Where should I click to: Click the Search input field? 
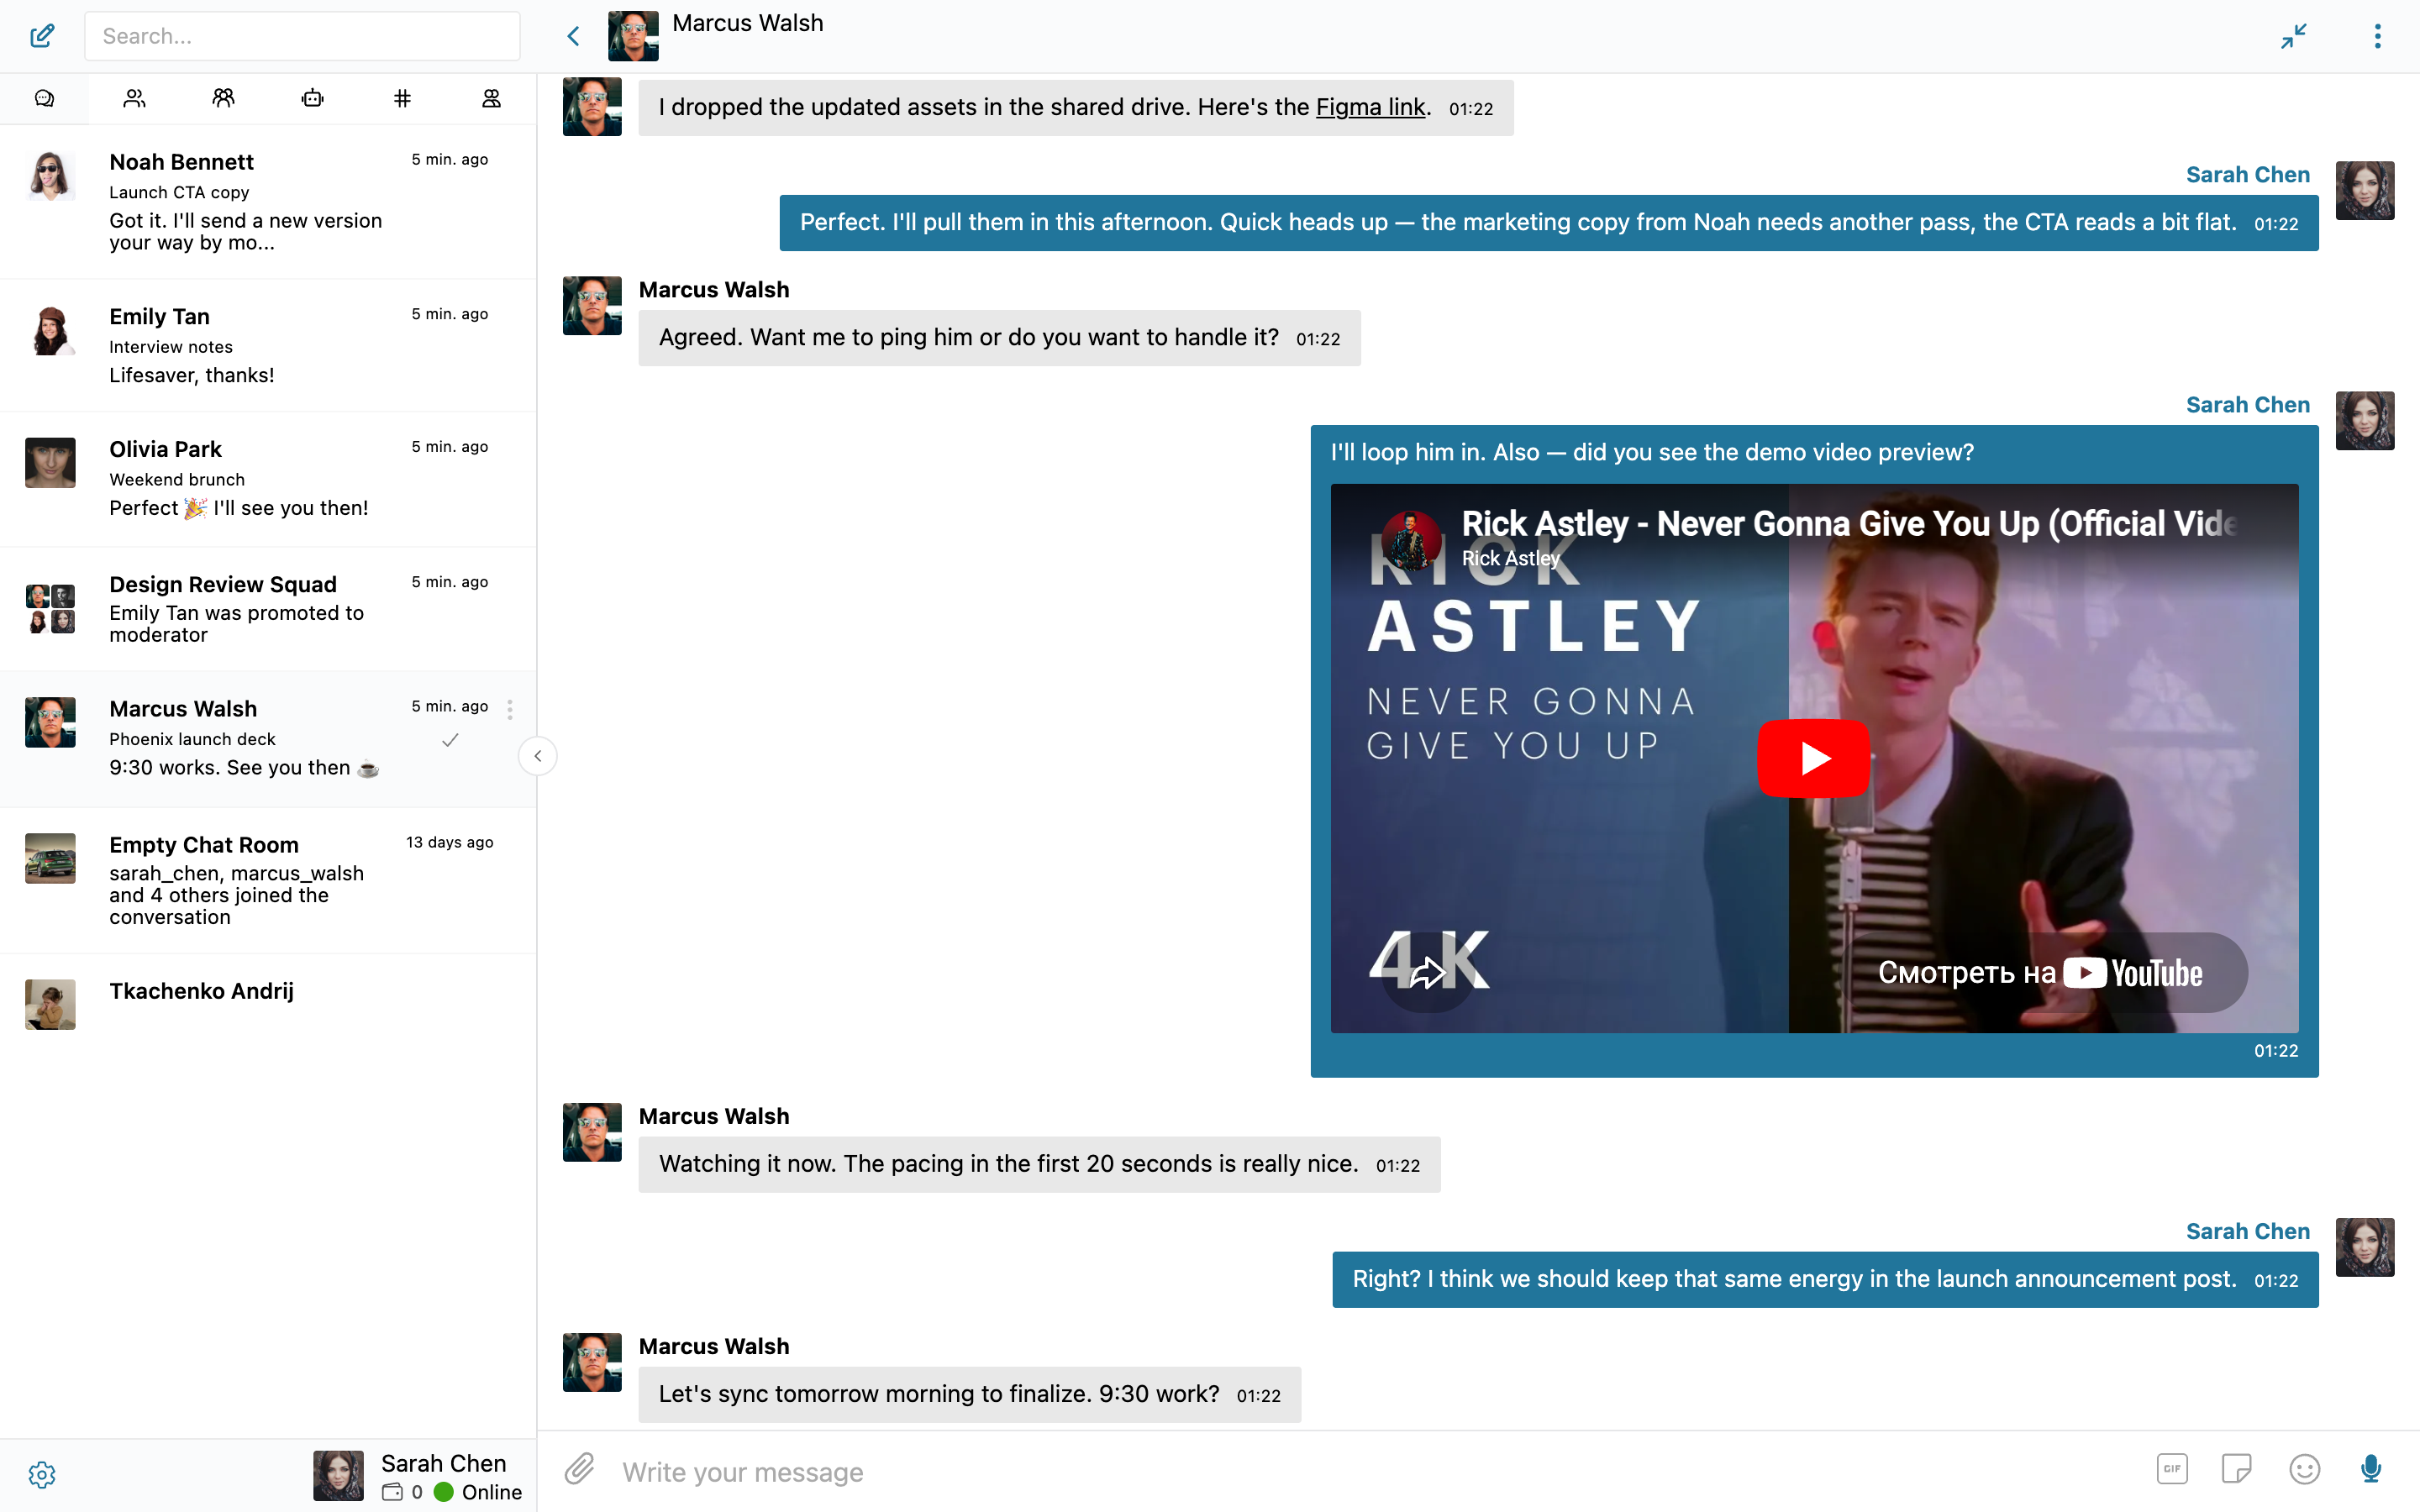point(302,36)
